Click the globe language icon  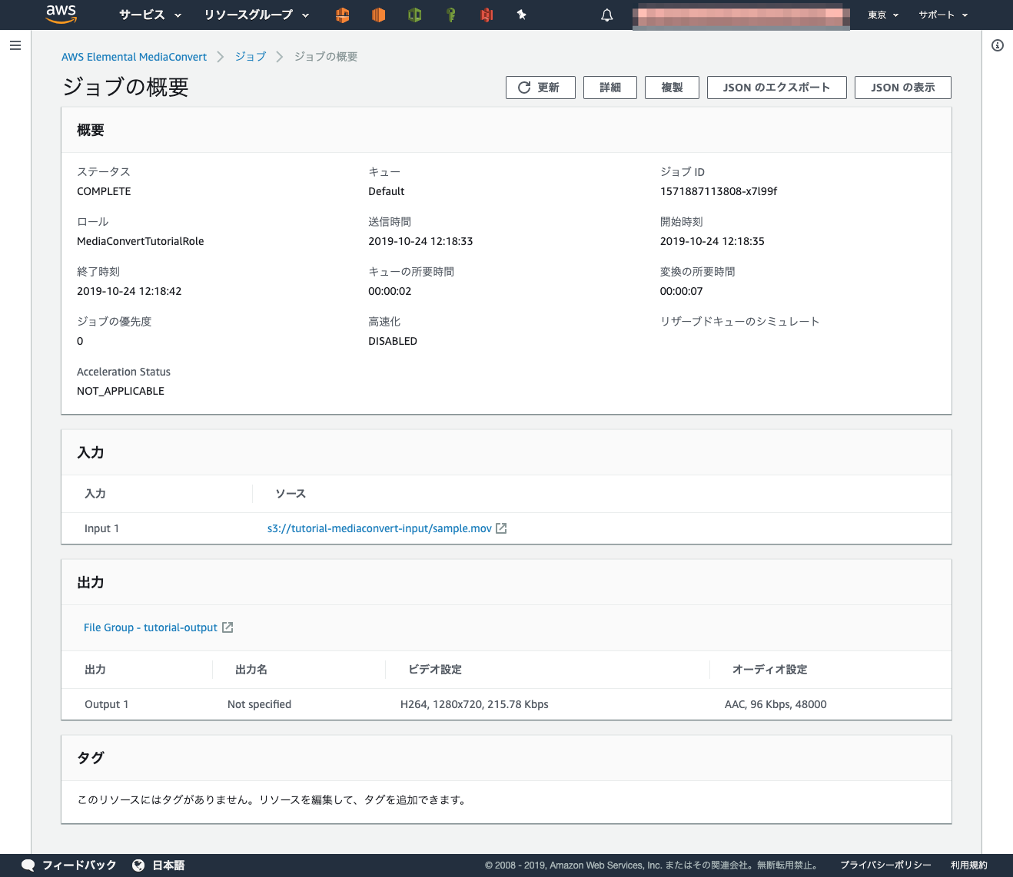(x=138, y=865)
